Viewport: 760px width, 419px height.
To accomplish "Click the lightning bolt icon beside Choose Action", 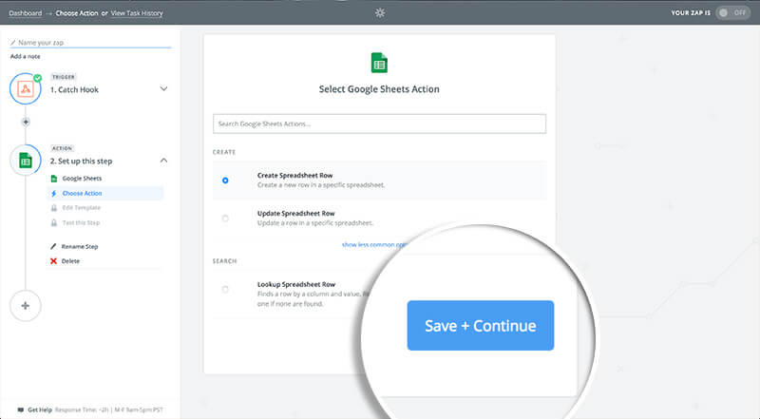I will (53, 193).
